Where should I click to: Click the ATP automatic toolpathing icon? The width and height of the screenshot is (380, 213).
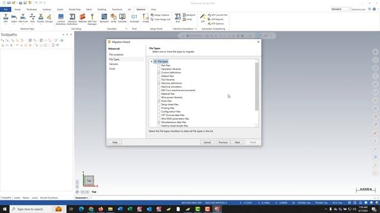point(203,18)
